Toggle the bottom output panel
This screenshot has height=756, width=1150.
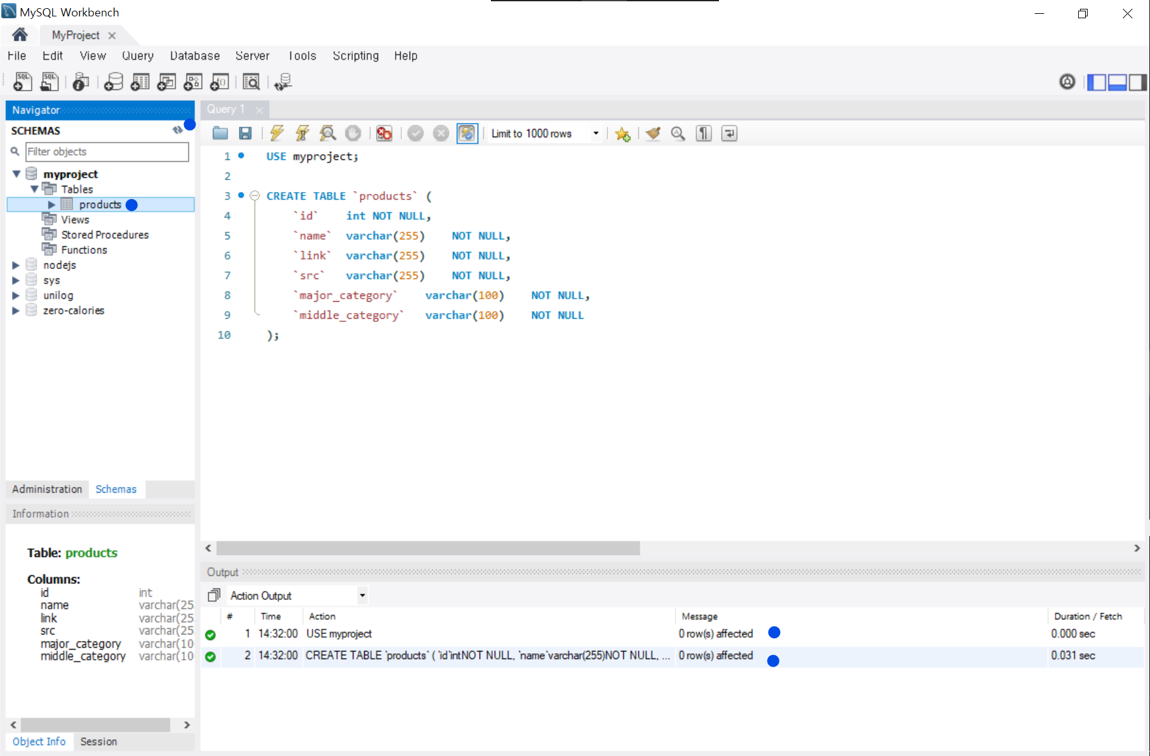point(1117,82)
